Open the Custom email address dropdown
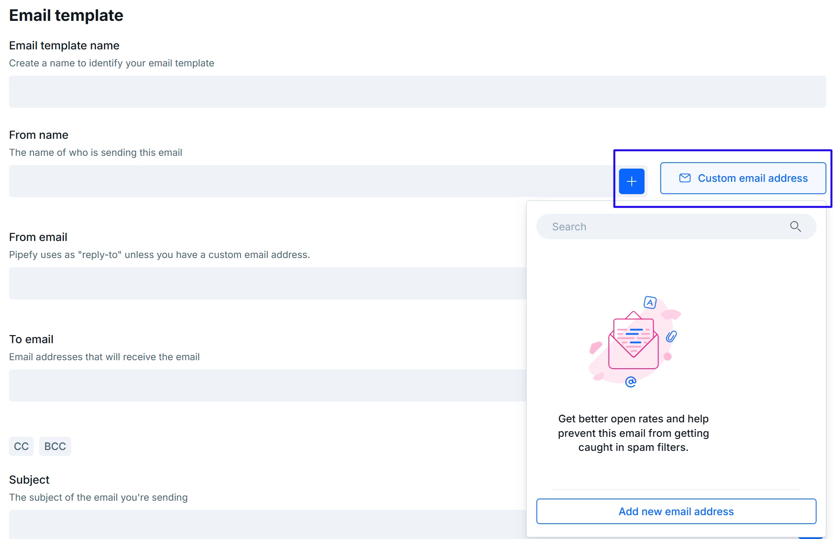This screenshot has width=834, height=539. (743, 178)
